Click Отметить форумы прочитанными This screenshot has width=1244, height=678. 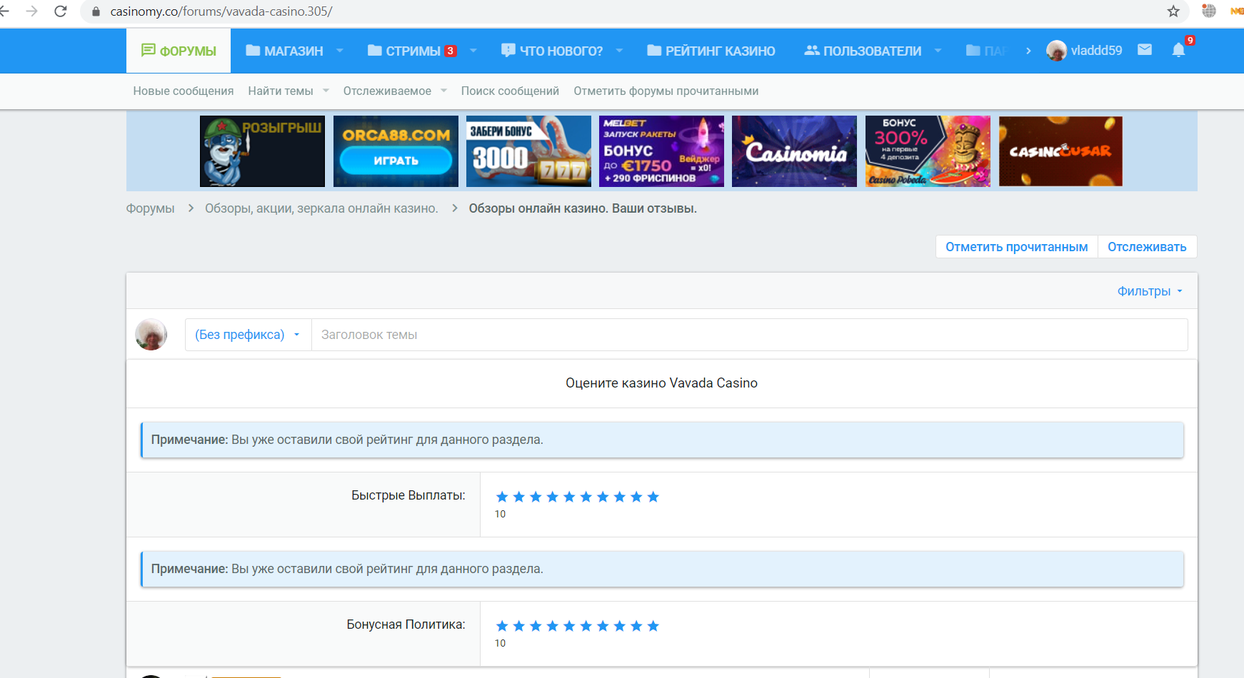(x=666, y=91)
